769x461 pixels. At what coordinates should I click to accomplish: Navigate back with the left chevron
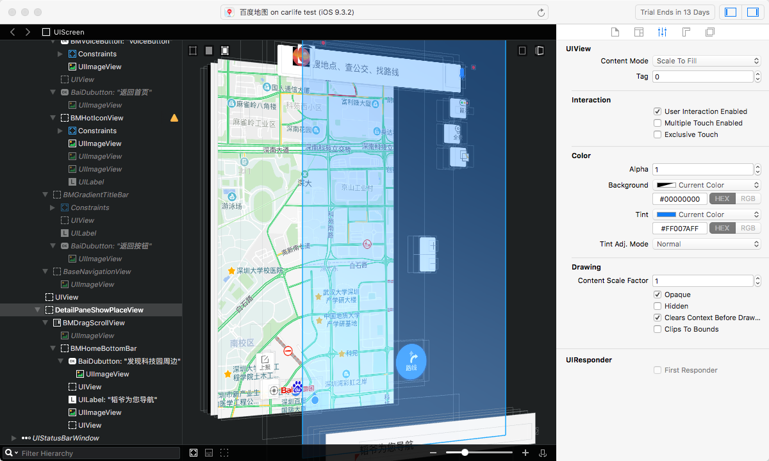[x=13, y=32]
